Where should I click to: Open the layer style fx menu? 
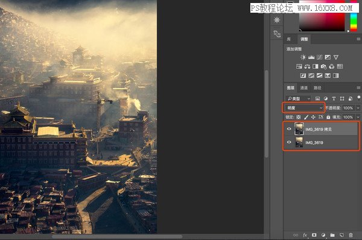[x=305, y=235]
